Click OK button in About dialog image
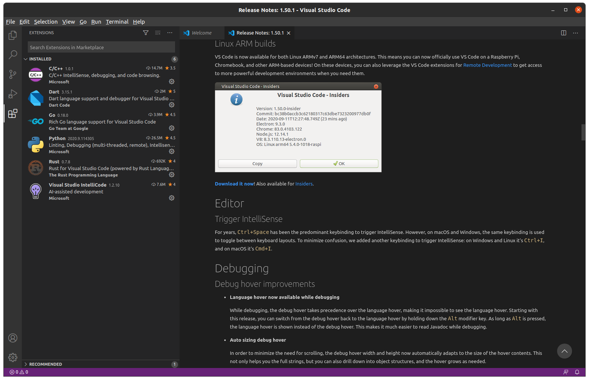 pos(339,164)
